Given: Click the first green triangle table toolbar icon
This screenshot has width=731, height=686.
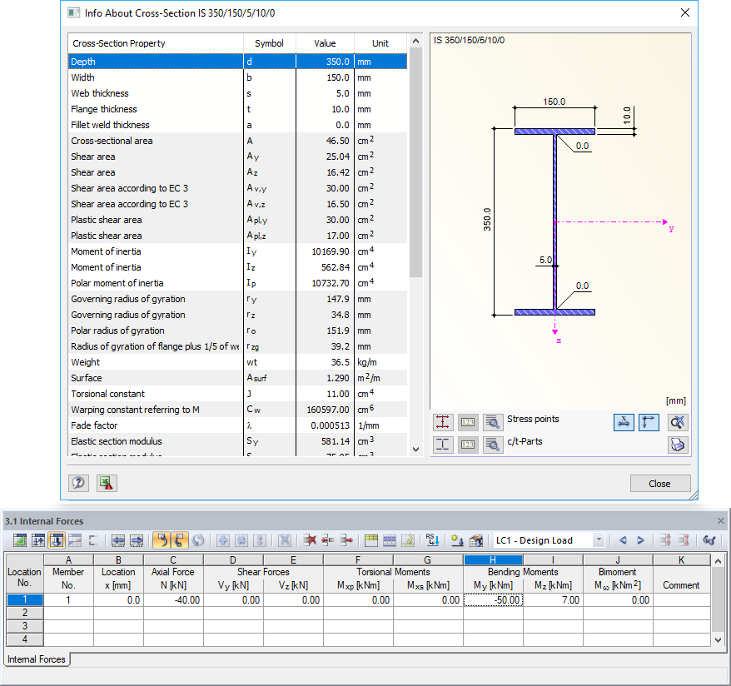Looking at the screenshot, I should pyautogui.click(x=20, y=540).
